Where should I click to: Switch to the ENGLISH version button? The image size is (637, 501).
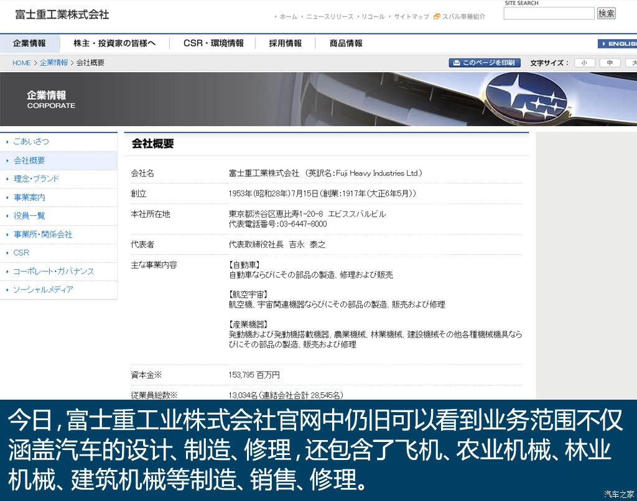point(618,44)
